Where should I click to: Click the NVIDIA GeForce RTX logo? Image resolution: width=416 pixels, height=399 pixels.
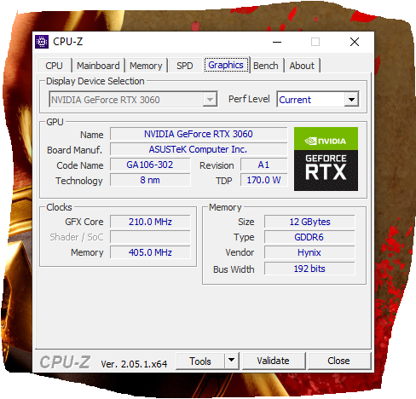coord(326,159)
